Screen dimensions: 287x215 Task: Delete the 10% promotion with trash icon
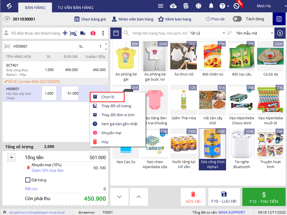(28, 167)
